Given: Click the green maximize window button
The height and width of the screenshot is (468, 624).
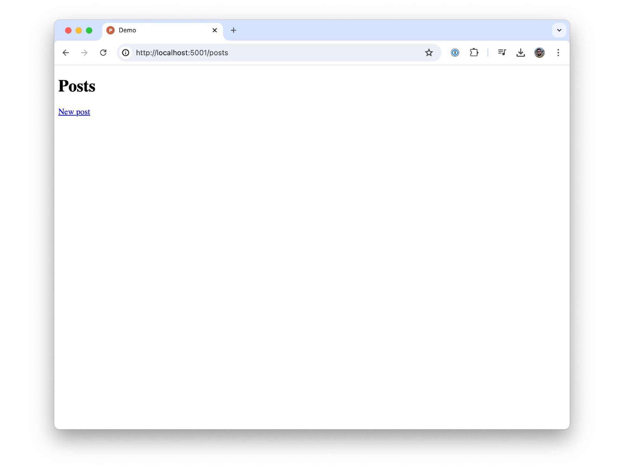Looking at the screenshot, I should 89,31.
